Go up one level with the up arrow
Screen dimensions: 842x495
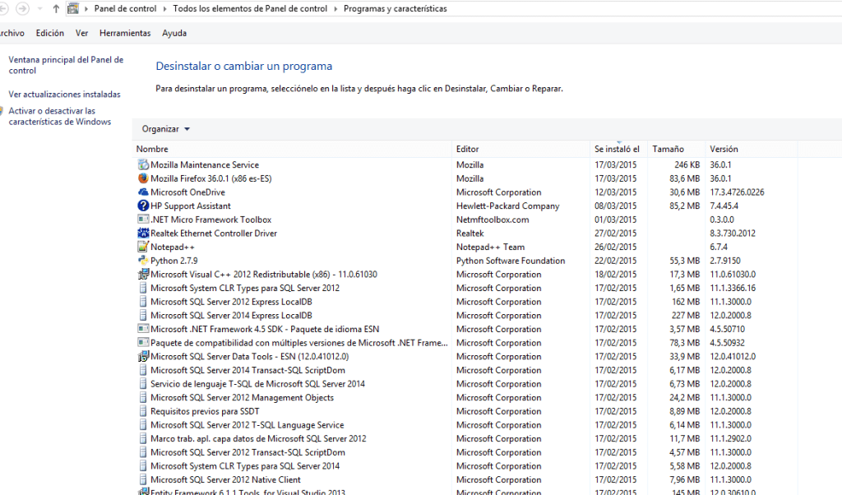tap(56, 8)
